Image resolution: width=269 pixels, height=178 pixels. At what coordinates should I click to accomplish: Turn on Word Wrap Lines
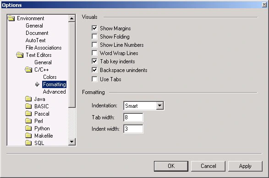pos(94,53)
